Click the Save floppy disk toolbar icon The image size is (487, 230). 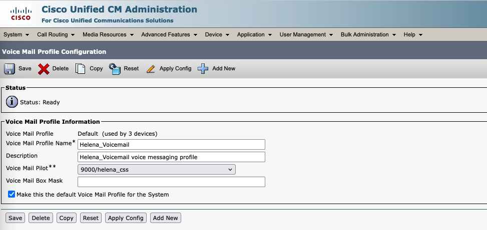[10, 69]
